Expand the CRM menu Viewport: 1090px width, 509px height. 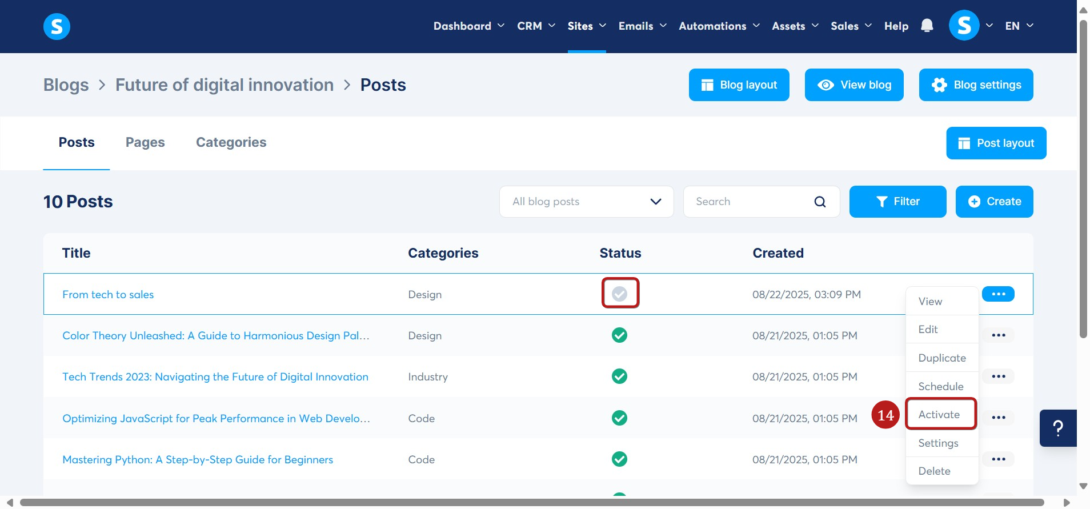click(536, 26)
